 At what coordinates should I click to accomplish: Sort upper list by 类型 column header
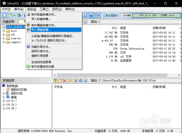(133, 28)
